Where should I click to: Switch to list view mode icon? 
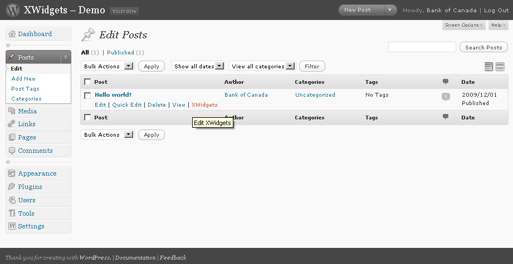point(488,67)
